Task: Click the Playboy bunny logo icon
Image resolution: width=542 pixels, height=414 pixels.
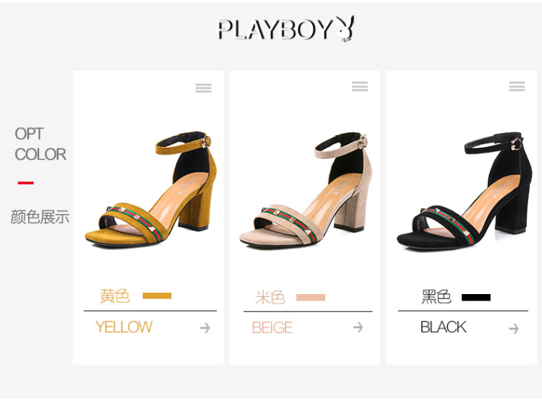Action: point(345,29)
